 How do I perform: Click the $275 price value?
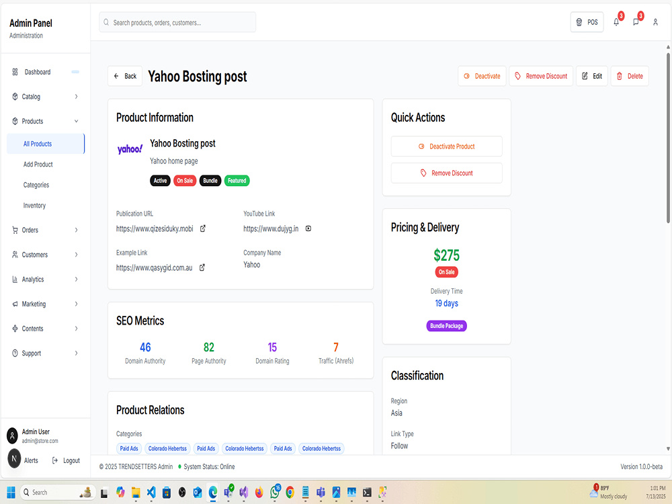coord(447,255)
